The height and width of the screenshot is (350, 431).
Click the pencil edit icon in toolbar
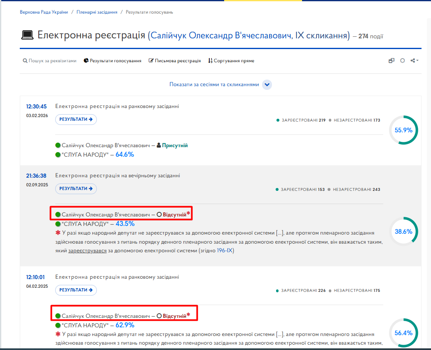pyautogui.click(x=151, y=61)
